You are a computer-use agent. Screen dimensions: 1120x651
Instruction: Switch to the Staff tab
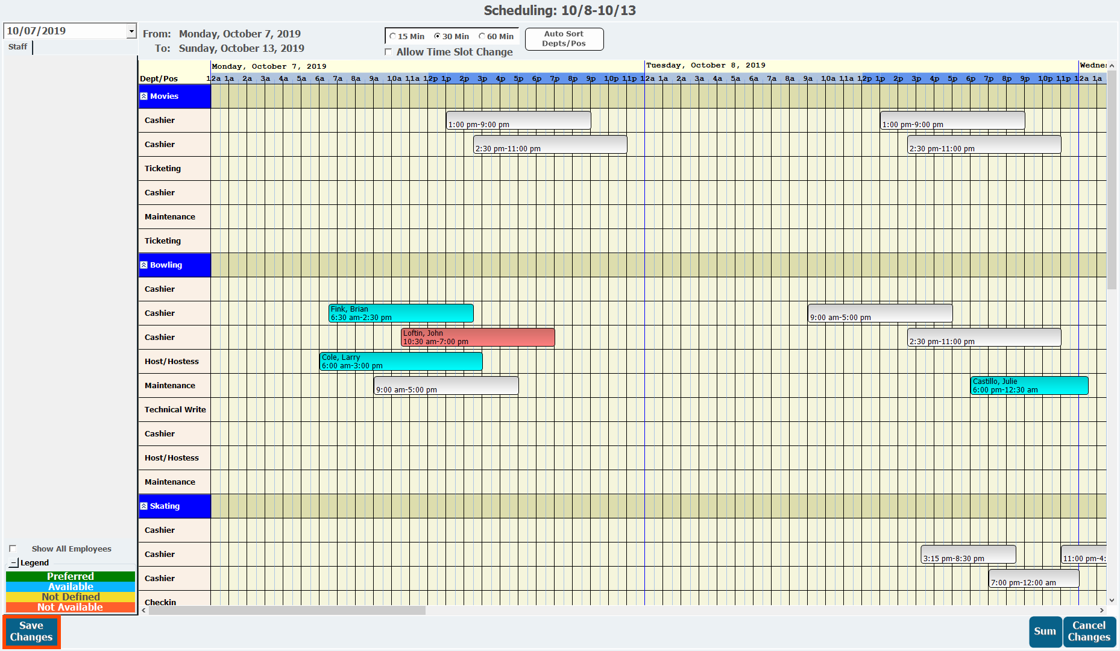[x=17, y=47]
